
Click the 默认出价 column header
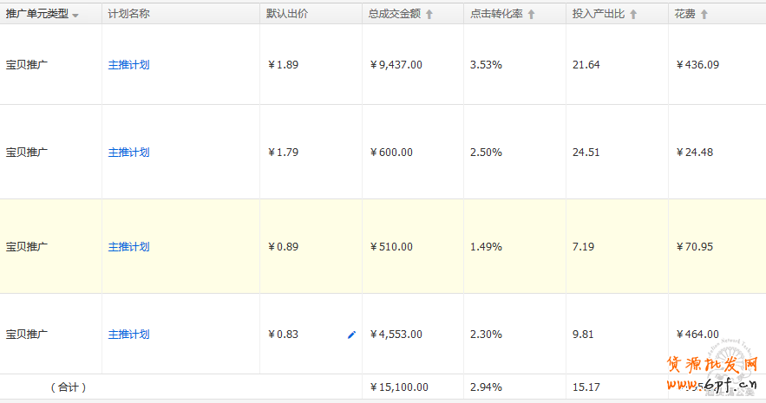point(286,14)
